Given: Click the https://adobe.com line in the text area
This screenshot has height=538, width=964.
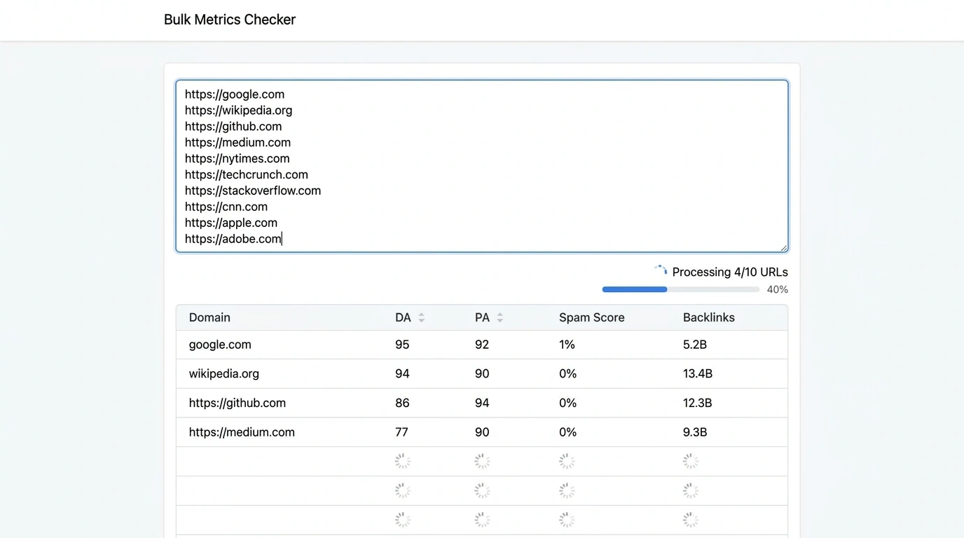Looking at the screenshot, I should tap(233, 239).
